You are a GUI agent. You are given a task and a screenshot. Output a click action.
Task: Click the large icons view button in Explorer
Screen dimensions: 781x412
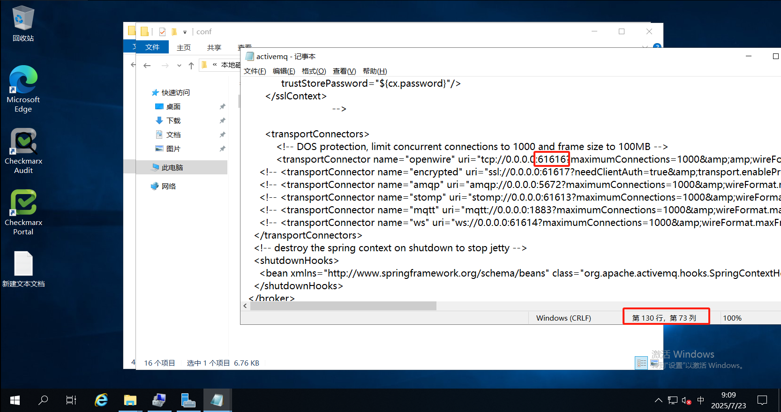(x=654, y=363)
